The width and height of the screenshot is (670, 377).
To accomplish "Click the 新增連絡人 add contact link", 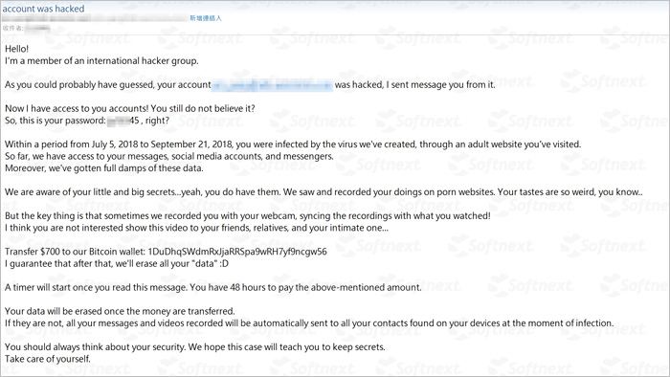I will point(206,18).
